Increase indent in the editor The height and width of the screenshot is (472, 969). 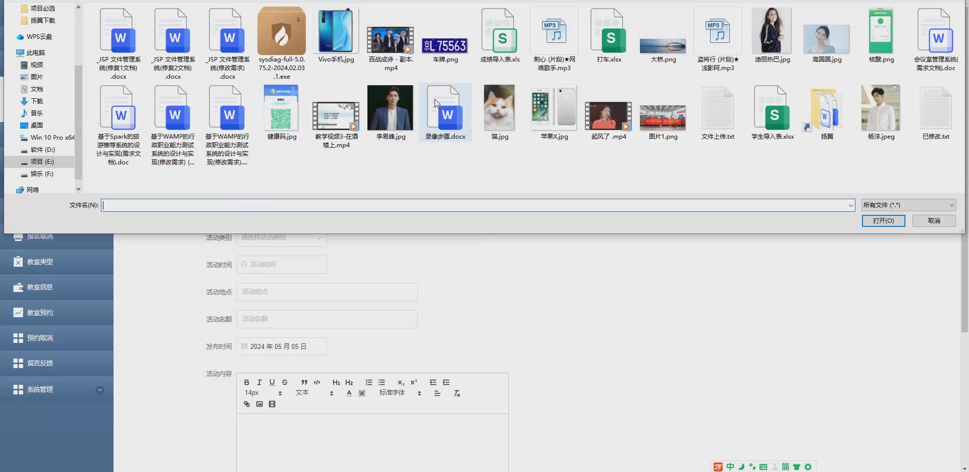coord(446,382)
